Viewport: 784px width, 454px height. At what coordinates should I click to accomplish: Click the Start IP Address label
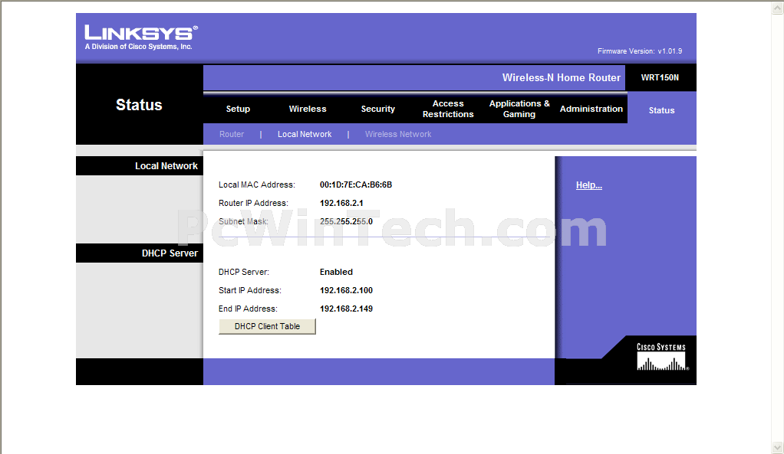[249, 290]
